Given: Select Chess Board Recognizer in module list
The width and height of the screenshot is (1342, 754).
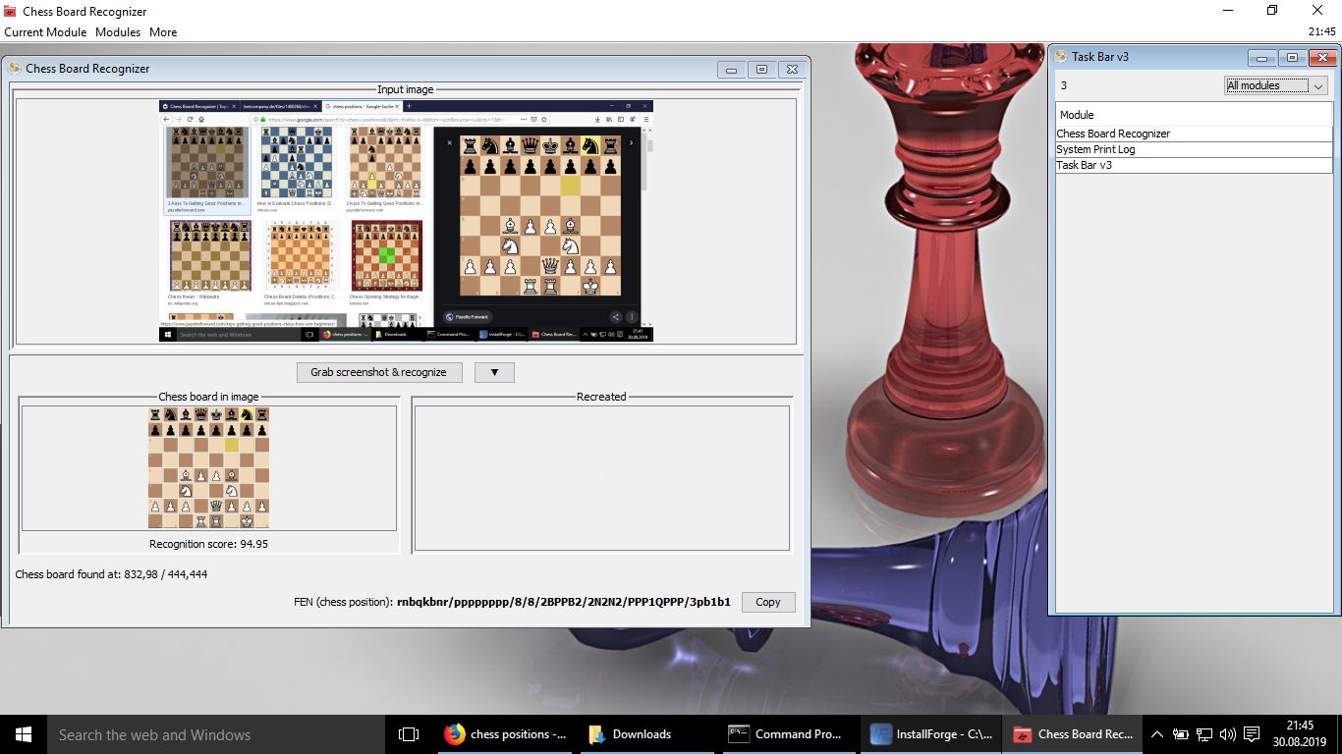Looking at the screenshot, I should pos(1113,134).
